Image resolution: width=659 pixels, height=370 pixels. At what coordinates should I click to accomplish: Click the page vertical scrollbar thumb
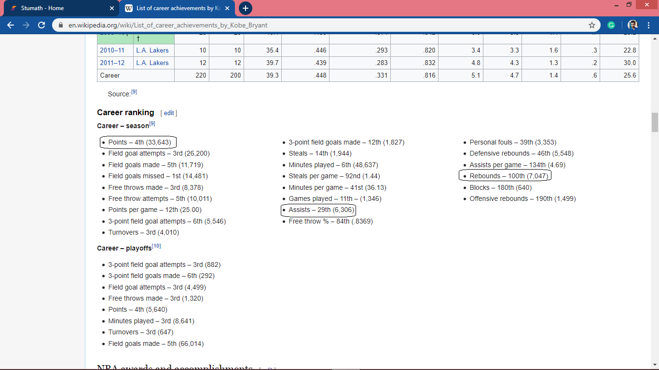point(655,122)
